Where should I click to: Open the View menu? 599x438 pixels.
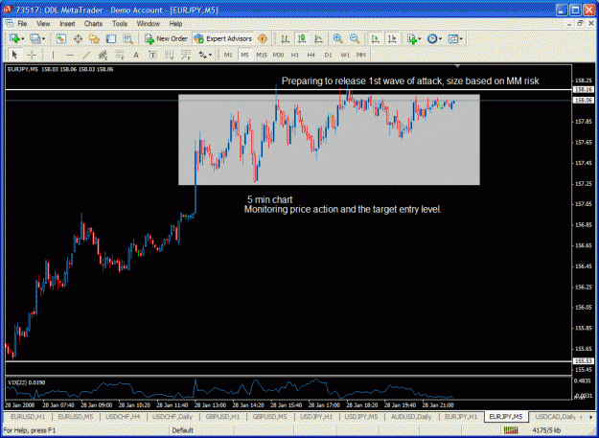[x=43, y=24]
